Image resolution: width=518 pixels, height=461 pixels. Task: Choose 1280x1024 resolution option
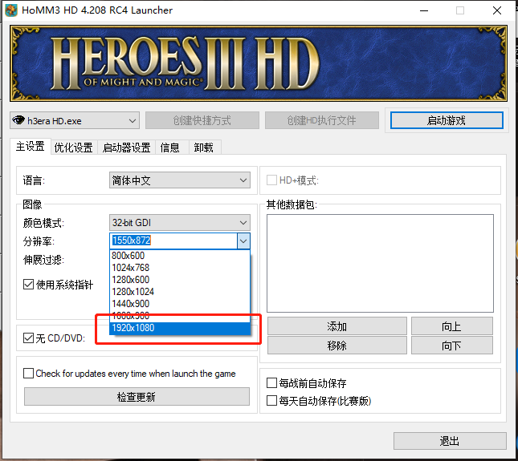[133, 292]
